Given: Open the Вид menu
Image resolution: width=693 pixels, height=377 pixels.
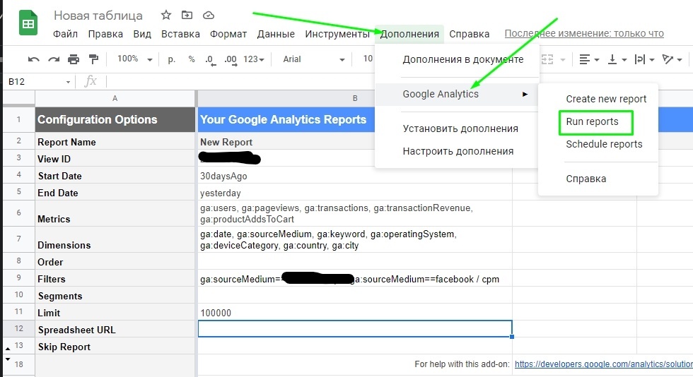Looking at the screenshot, I should 142,34.
